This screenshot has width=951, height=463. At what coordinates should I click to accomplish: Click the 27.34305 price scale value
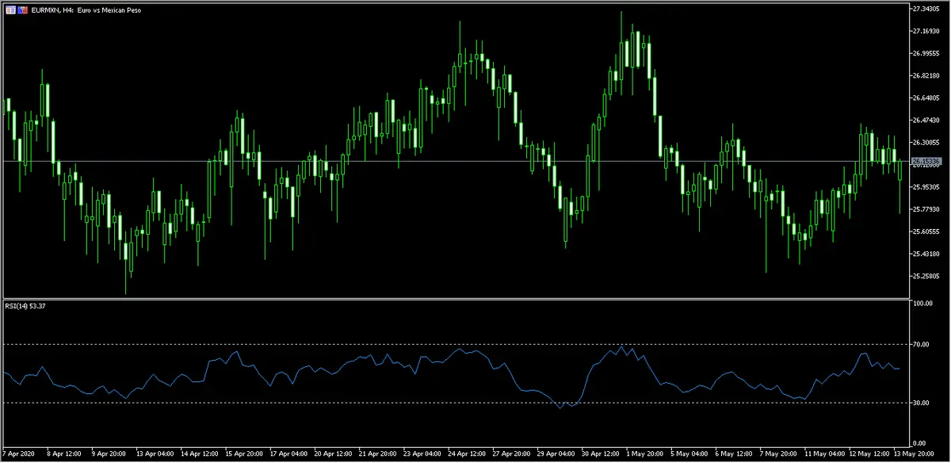926,8
